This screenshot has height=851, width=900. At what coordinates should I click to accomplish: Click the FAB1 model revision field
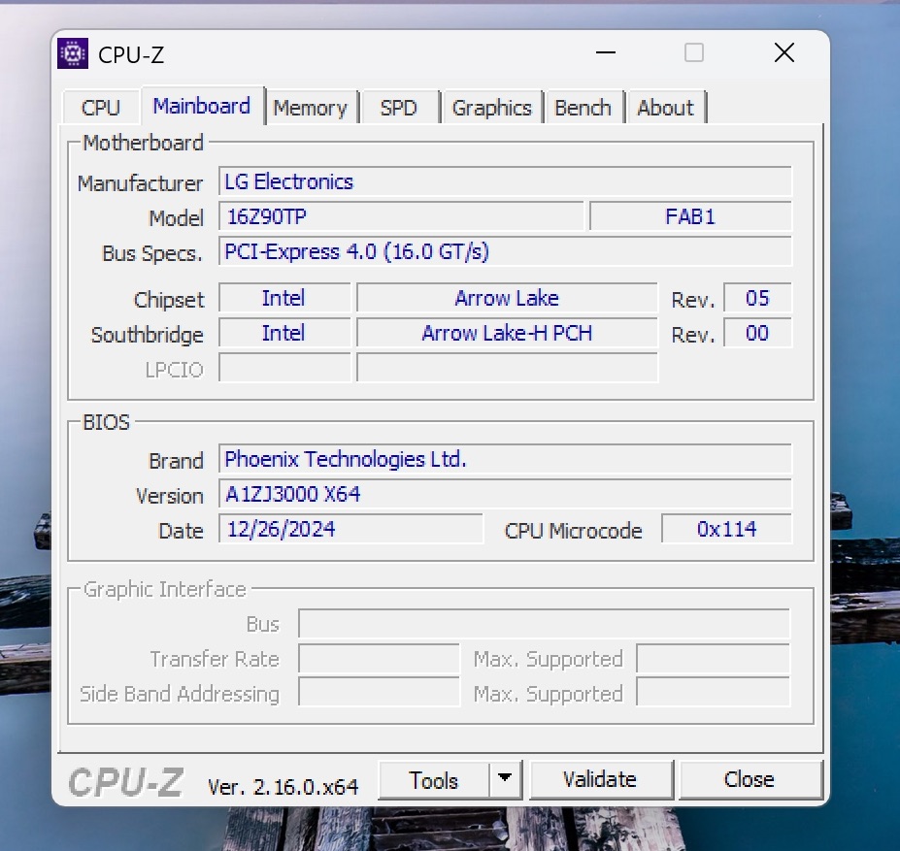pos(690,217)
